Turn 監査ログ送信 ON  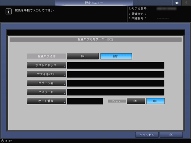(x=83, y=56)
